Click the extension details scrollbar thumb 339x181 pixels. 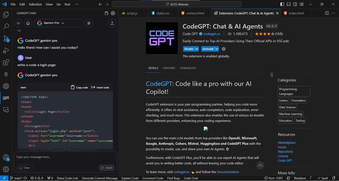(x=272, y=75)
